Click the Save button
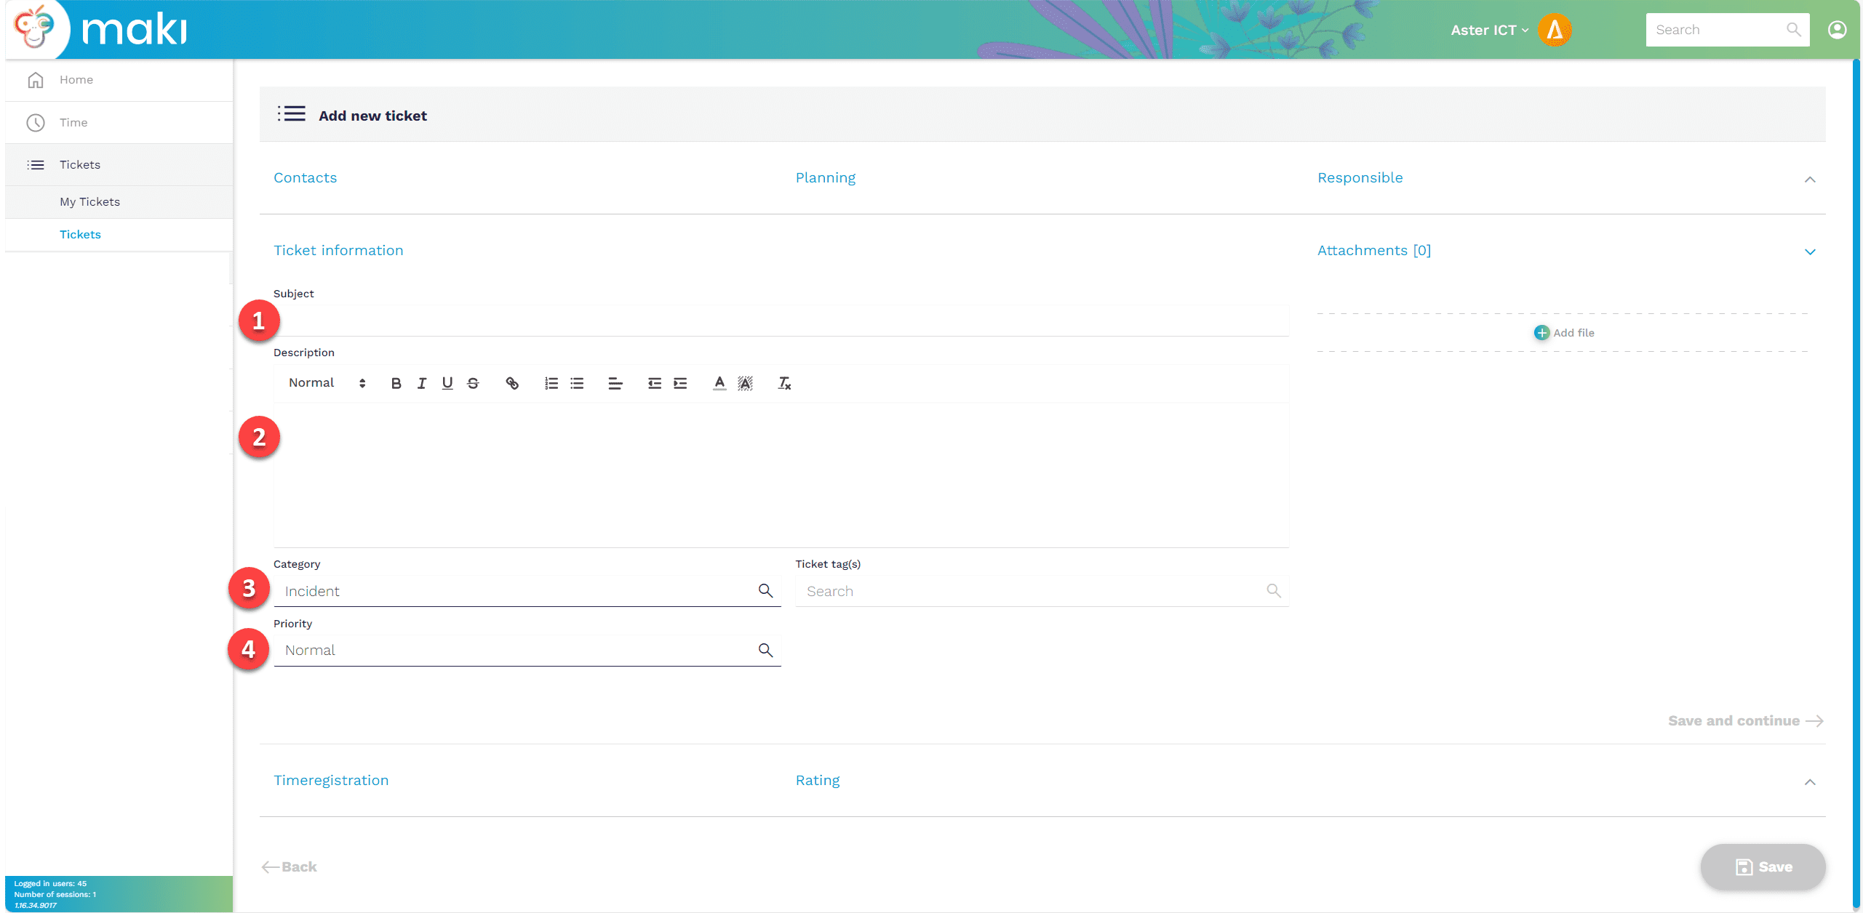The width and height of the screenshot is (1863, 913). [1763, 866]
